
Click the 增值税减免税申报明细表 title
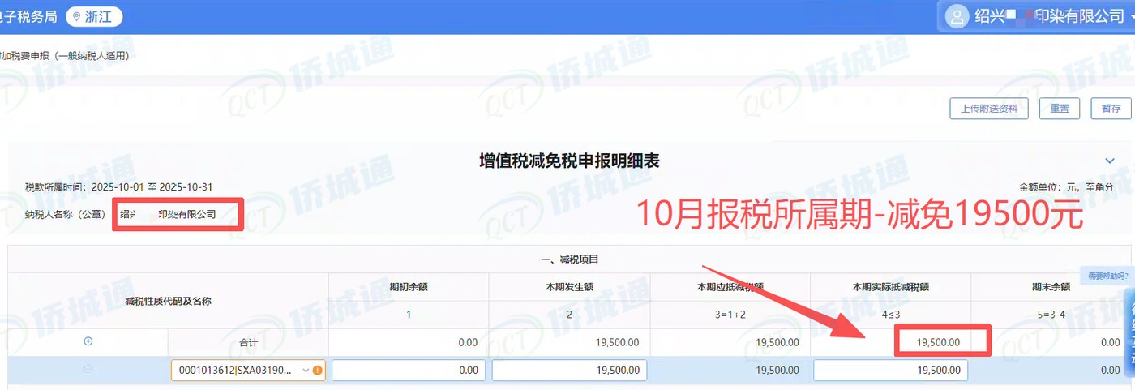[x=569, y=161]
